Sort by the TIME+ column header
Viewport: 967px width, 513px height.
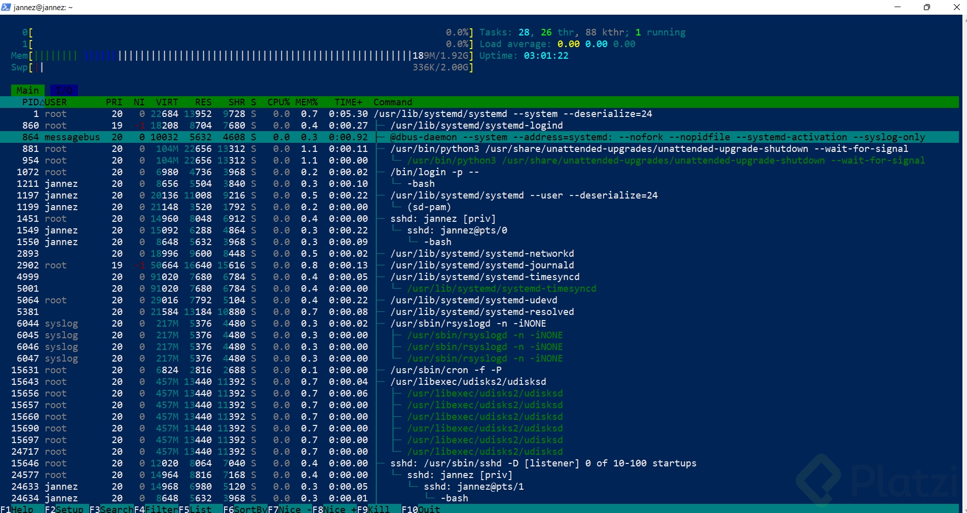pyautogui.click(x=349, y=102)
